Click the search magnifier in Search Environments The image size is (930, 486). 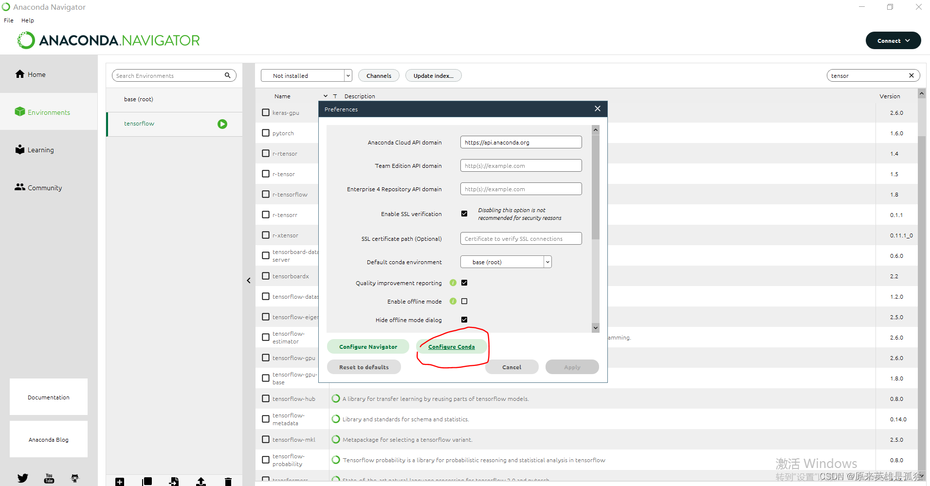227,75
